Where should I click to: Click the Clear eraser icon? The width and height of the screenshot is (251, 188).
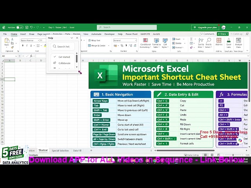point(191,47)
